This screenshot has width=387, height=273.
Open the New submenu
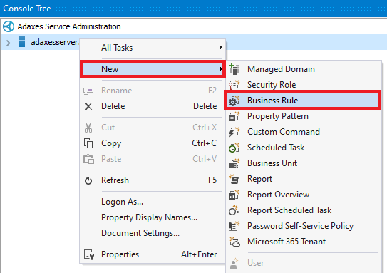pos(153,69)
